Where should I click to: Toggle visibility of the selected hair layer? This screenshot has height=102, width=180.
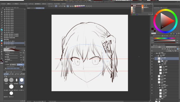[152, 59]
